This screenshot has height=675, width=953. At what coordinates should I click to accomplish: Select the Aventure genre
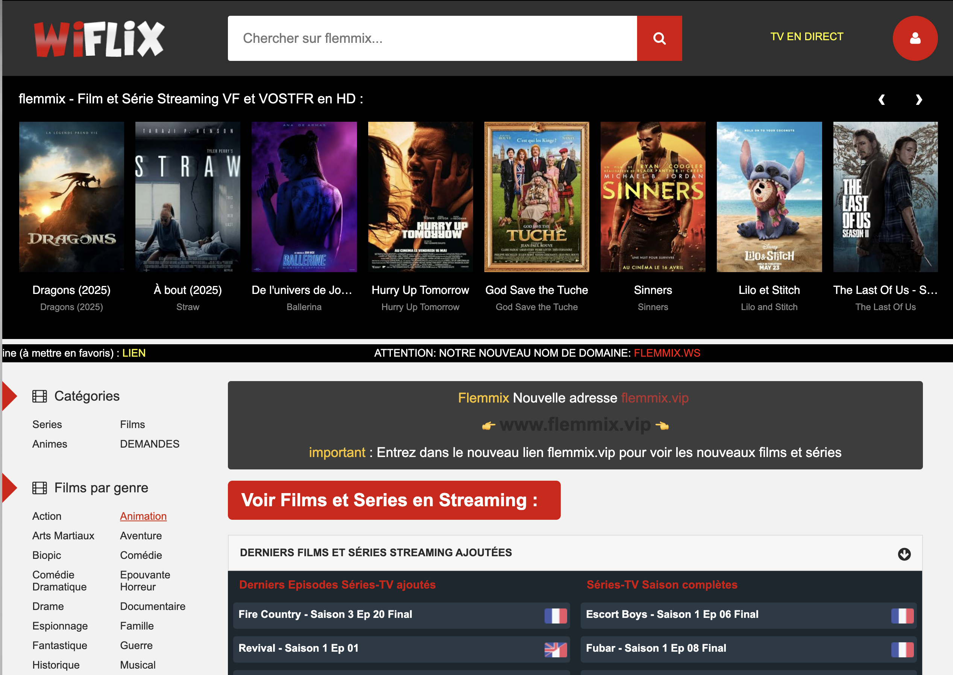[141, 536]
